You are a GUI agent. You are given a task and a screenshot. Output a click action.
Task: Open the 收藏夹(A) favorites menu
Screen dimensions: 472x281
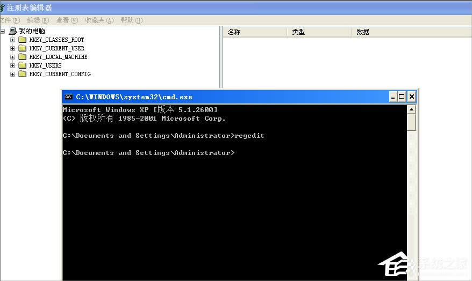(x=99, y=20)
